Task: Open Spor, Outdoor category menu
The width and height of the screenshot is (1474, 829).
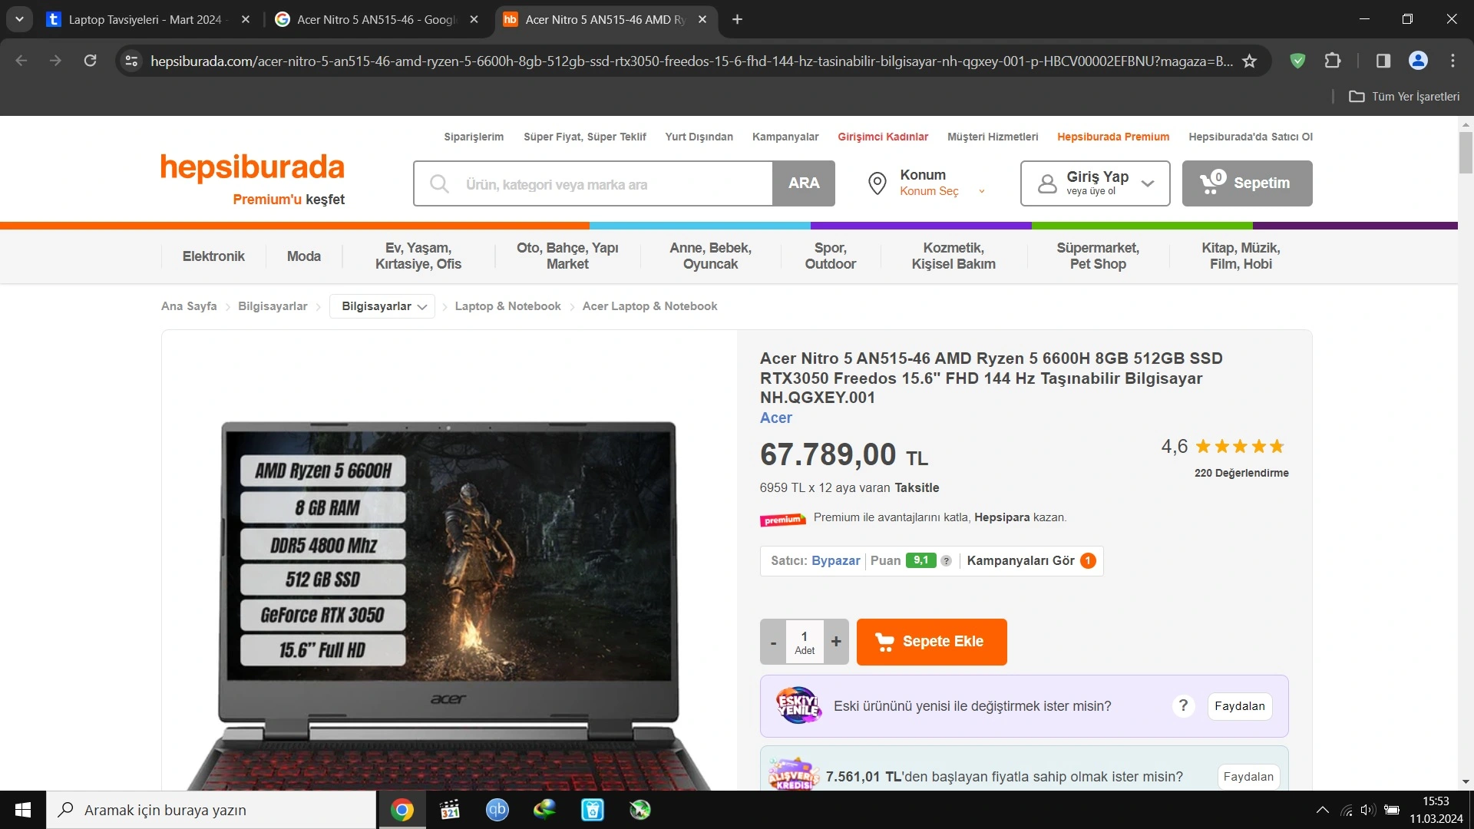Action: (831, 256)
